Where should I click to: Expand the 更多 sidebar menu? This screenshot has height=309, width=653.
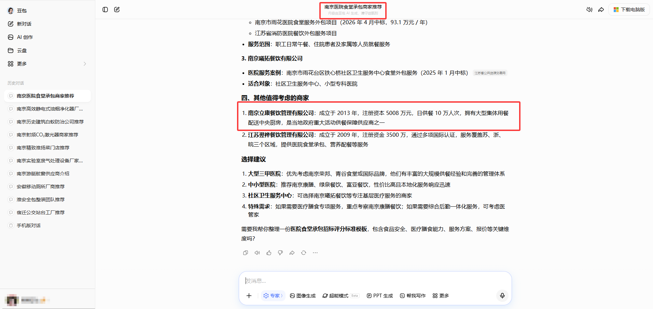tap(47, 64)
